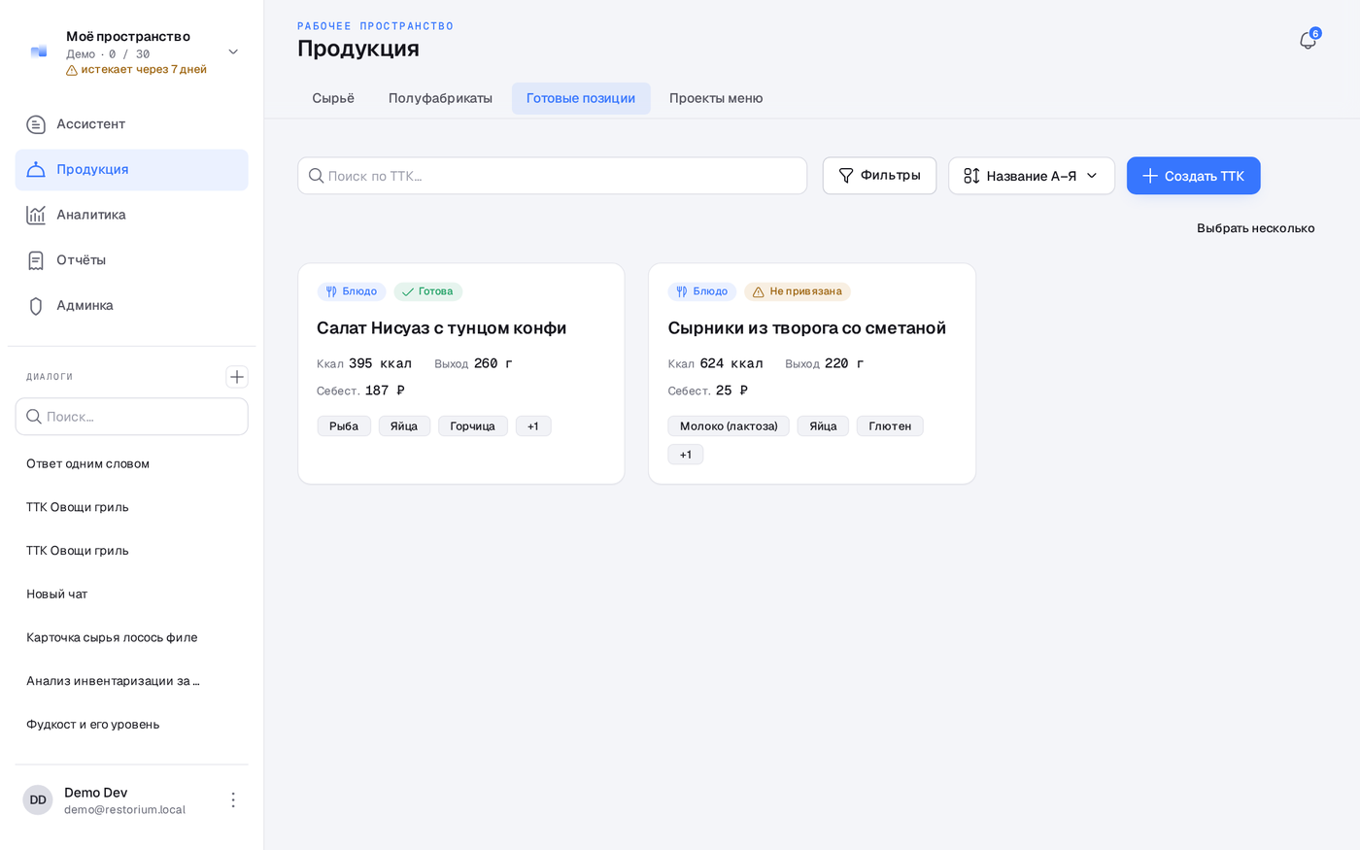This screenshot has height=850, width=1360.
Task: Click the demo@restorium.local email
Action: pos(124,810)
